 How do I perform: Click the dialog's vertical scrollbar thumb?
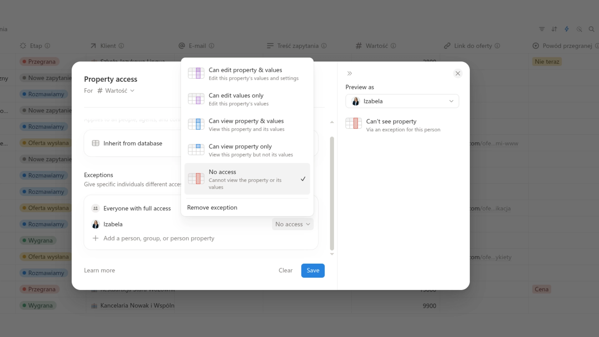pos(332,193)
